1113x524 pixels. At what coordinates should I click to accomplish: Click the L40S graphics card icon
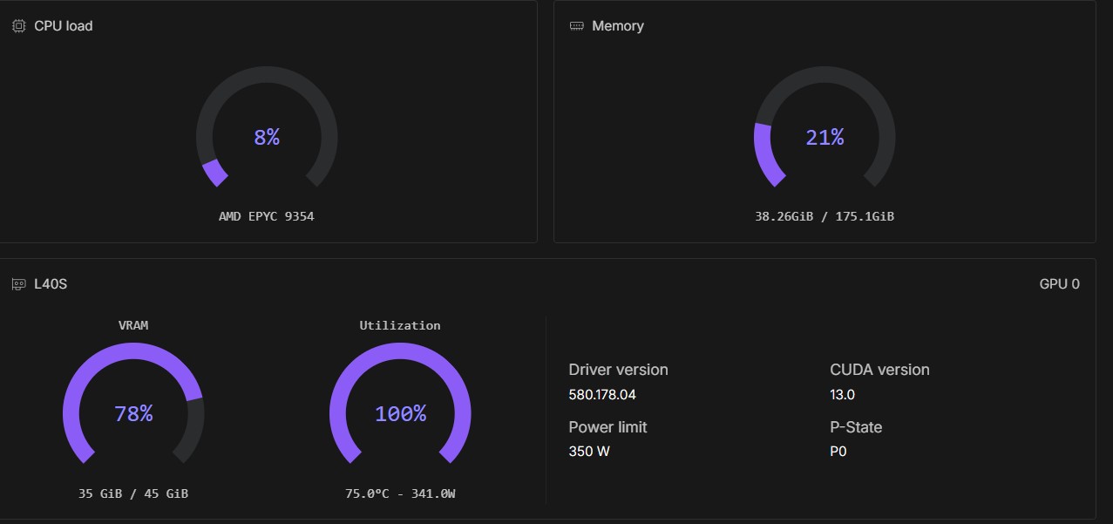point(18,284)
